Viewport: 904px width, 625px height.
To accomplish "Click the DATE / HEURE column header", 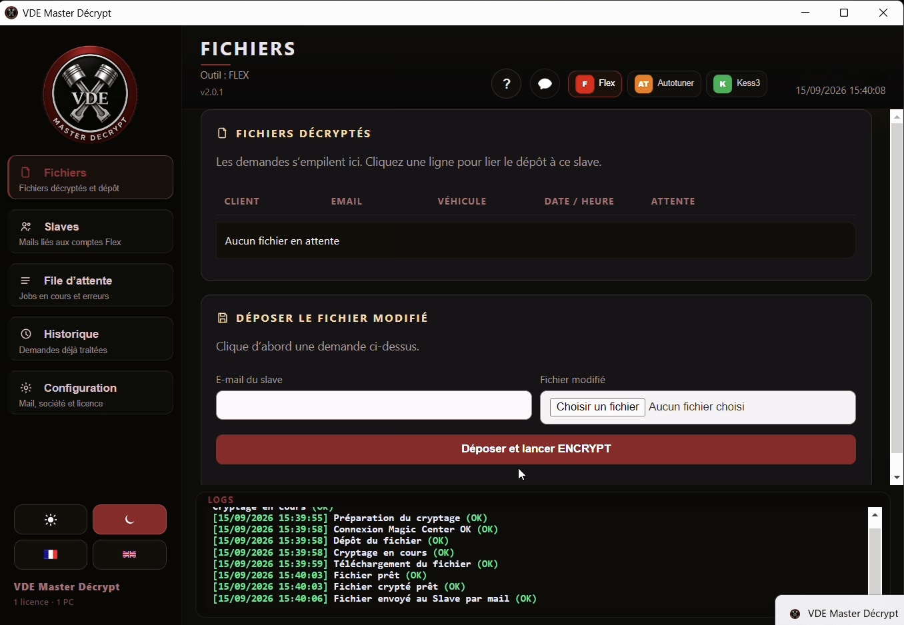I will (x=579, y=201).
